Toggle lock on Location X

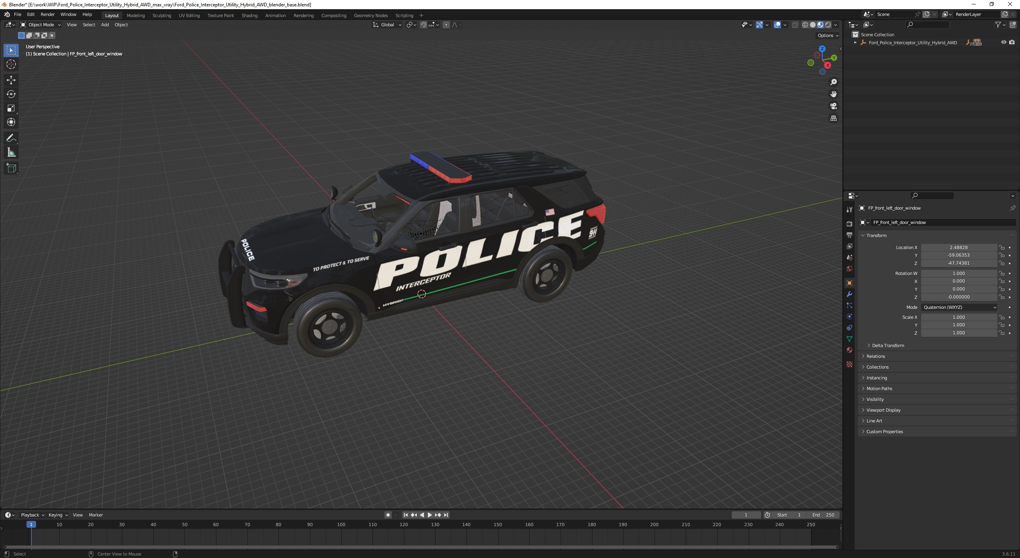tap(1002, 248)
